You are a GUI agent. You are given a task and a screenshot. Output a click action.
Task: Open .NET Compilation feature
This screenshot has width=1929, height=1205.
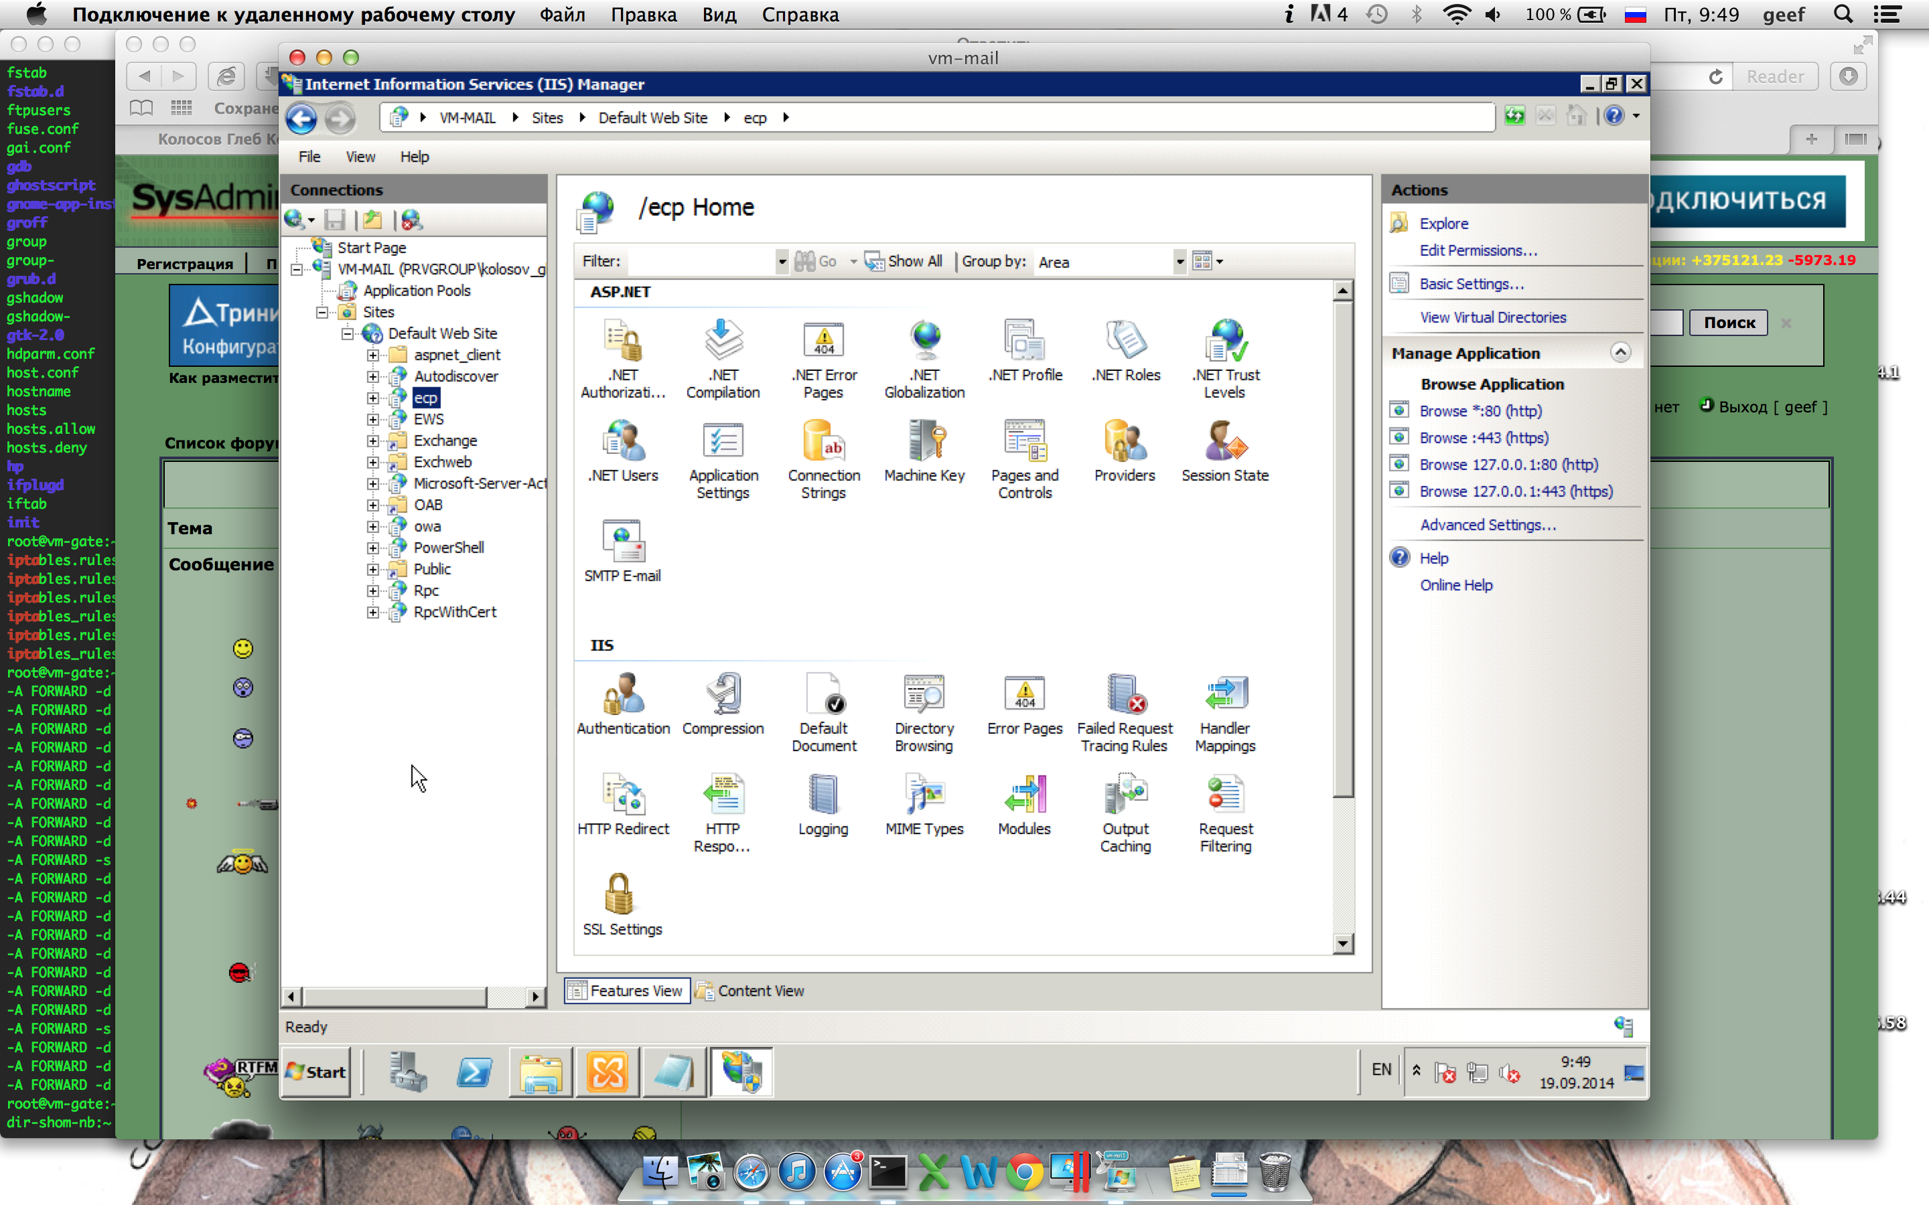(x=723, y=359)
